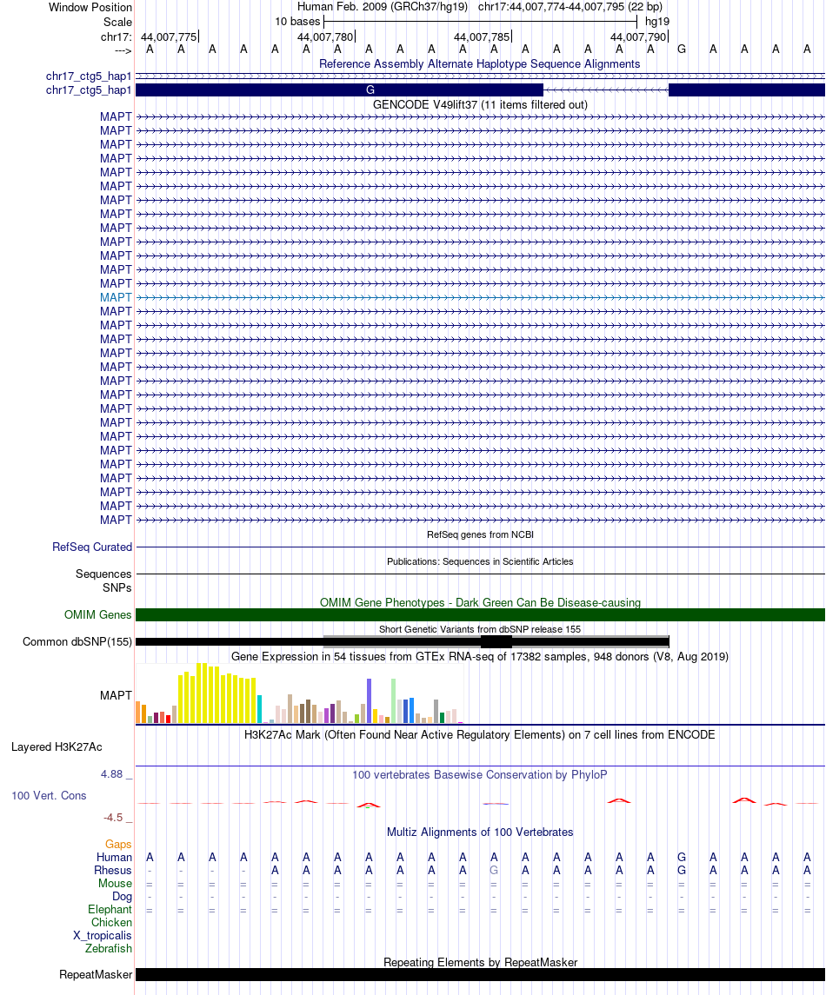Select the Rhesus species label

point(113,871)
